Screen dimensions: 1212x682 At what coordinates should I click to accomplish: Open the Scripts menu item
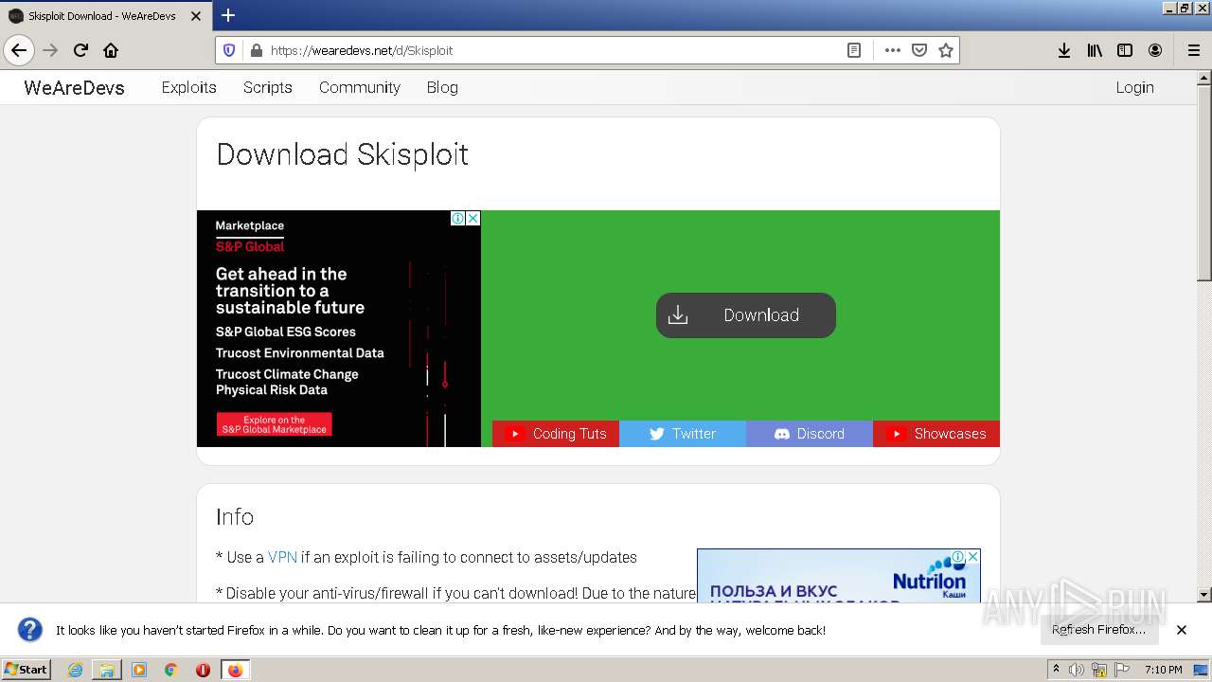[267, 87]
